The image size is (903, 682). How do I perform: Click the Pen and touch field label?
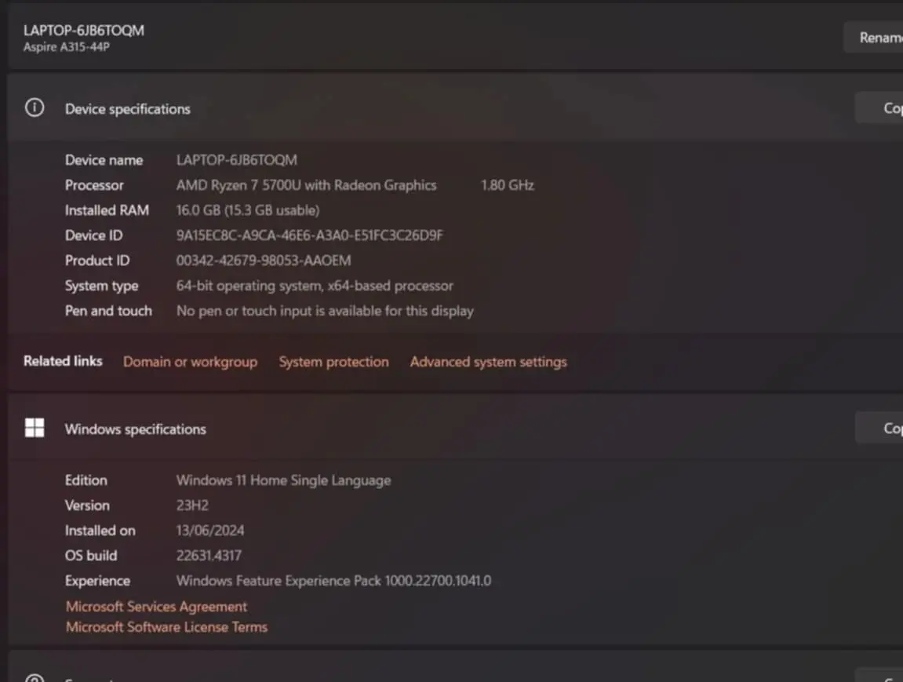tap(108, 311)
